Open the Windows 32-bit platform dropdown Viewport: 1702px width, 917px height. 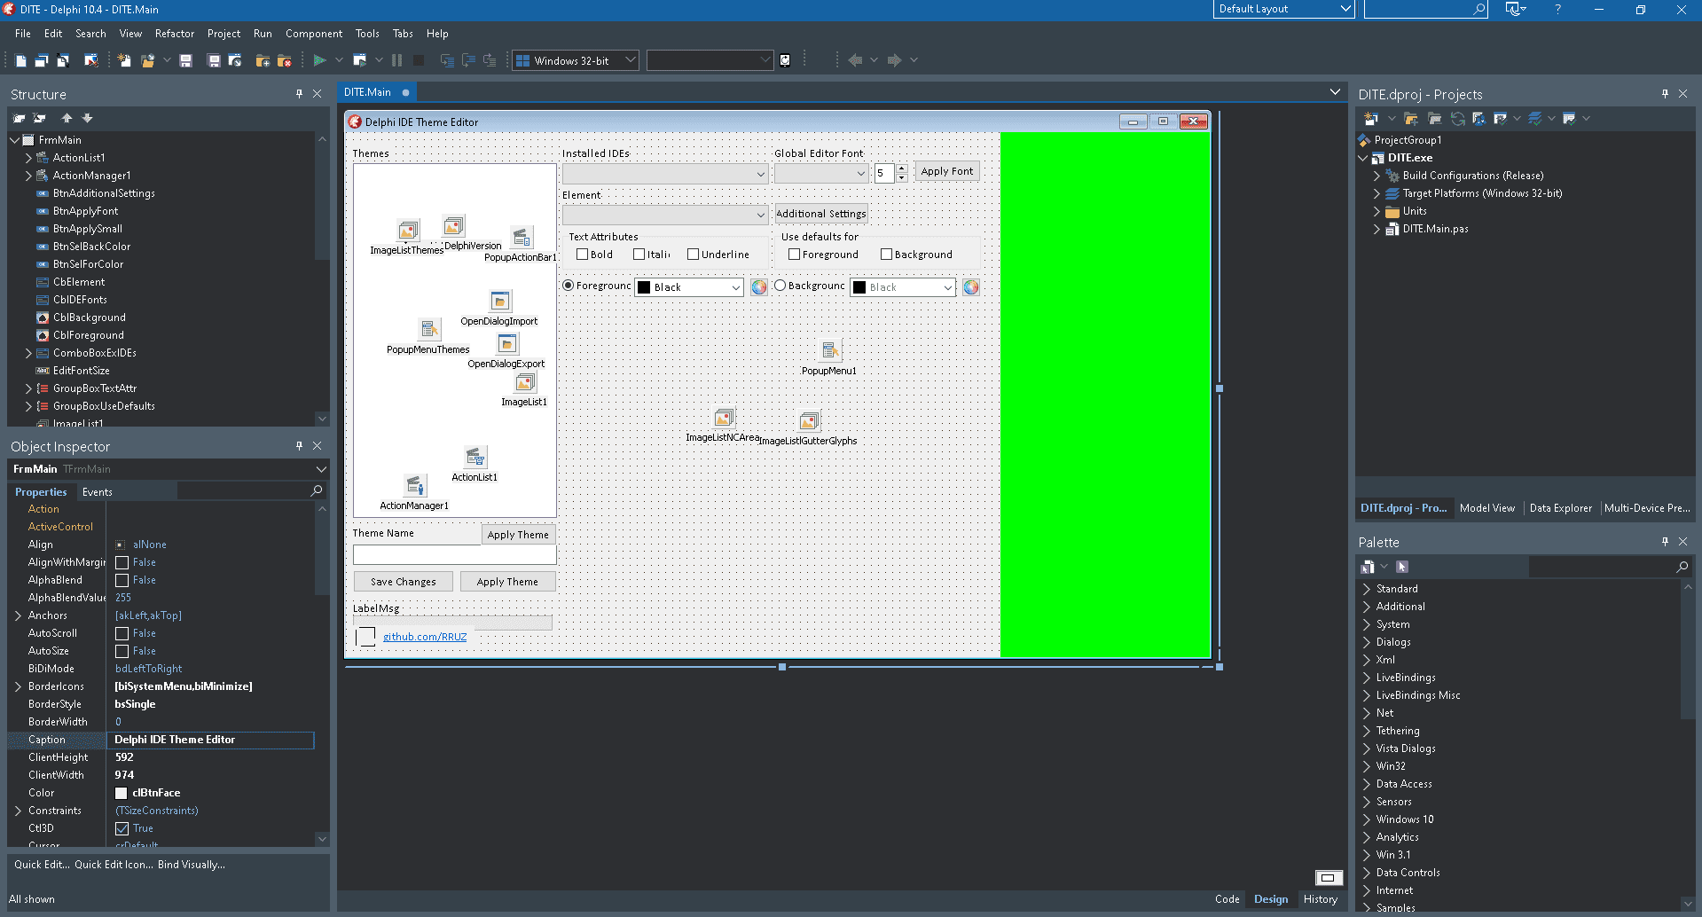point(576,60)
